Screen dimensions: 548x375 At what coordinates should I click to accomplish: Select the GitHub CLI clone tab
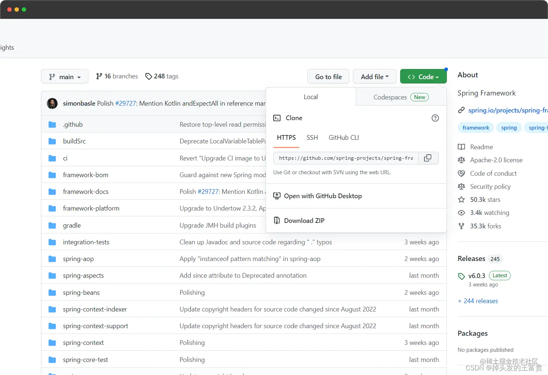[344, 138]
